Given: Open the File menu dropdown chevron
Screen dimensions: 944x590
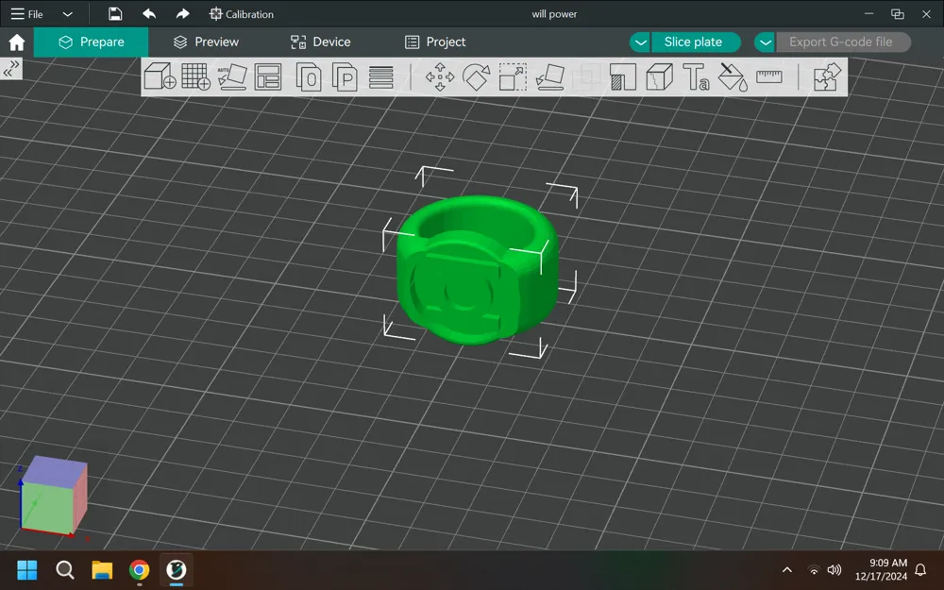Looking at the screenshot, I should [x=67, y=14].
